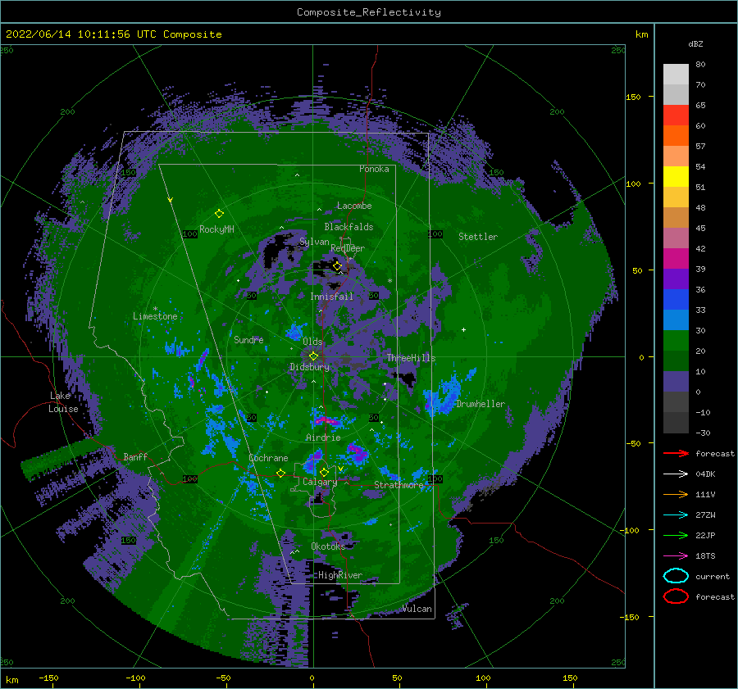Select the slate purple swatch between 10 and 0
The width and height of the screenshot is (738, 689).
(676, 382)
